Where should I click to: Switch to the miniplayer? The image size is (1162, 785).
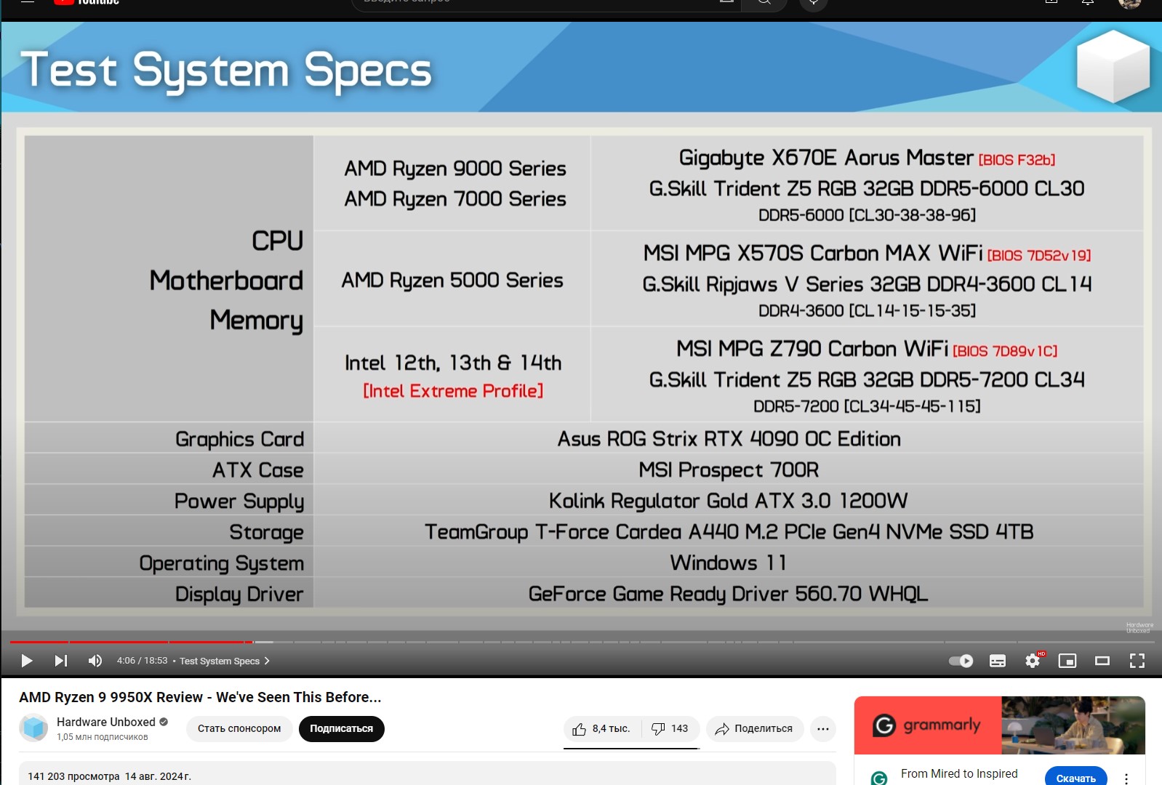point(1067,661)
